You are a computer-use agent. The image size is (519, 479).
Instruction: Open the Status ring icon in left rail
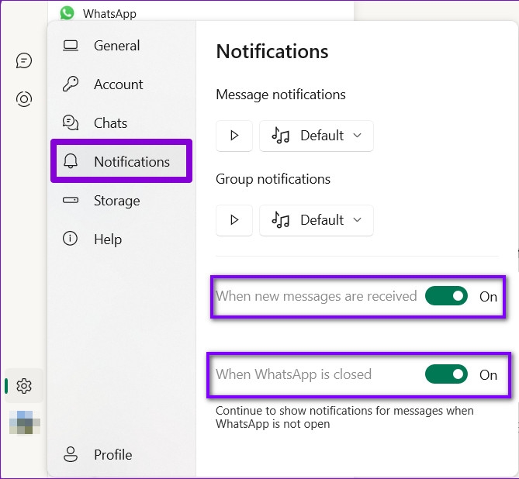click(24, 99)
